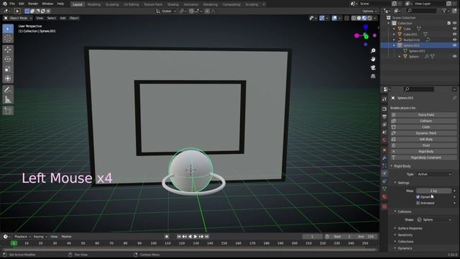The width and height of the screenshot is (460, 259).
Task: Toggle viewport overlays button
Action: click(x=334, y=18)
